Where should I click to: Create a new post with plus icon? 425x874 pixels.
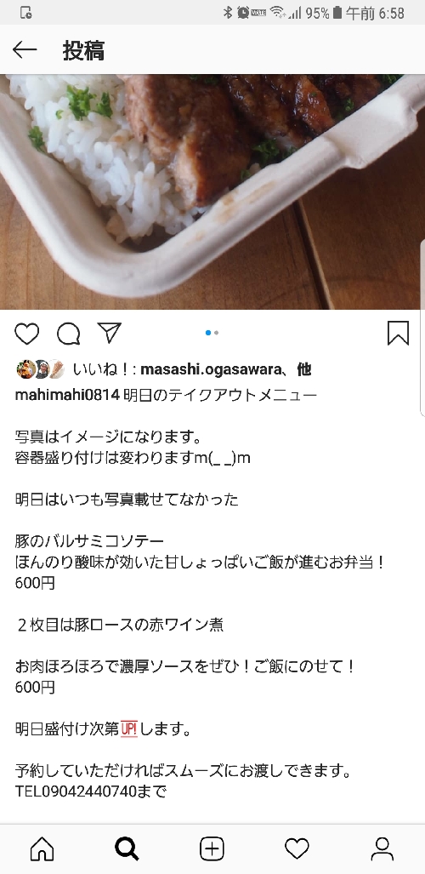coord(212,849)
